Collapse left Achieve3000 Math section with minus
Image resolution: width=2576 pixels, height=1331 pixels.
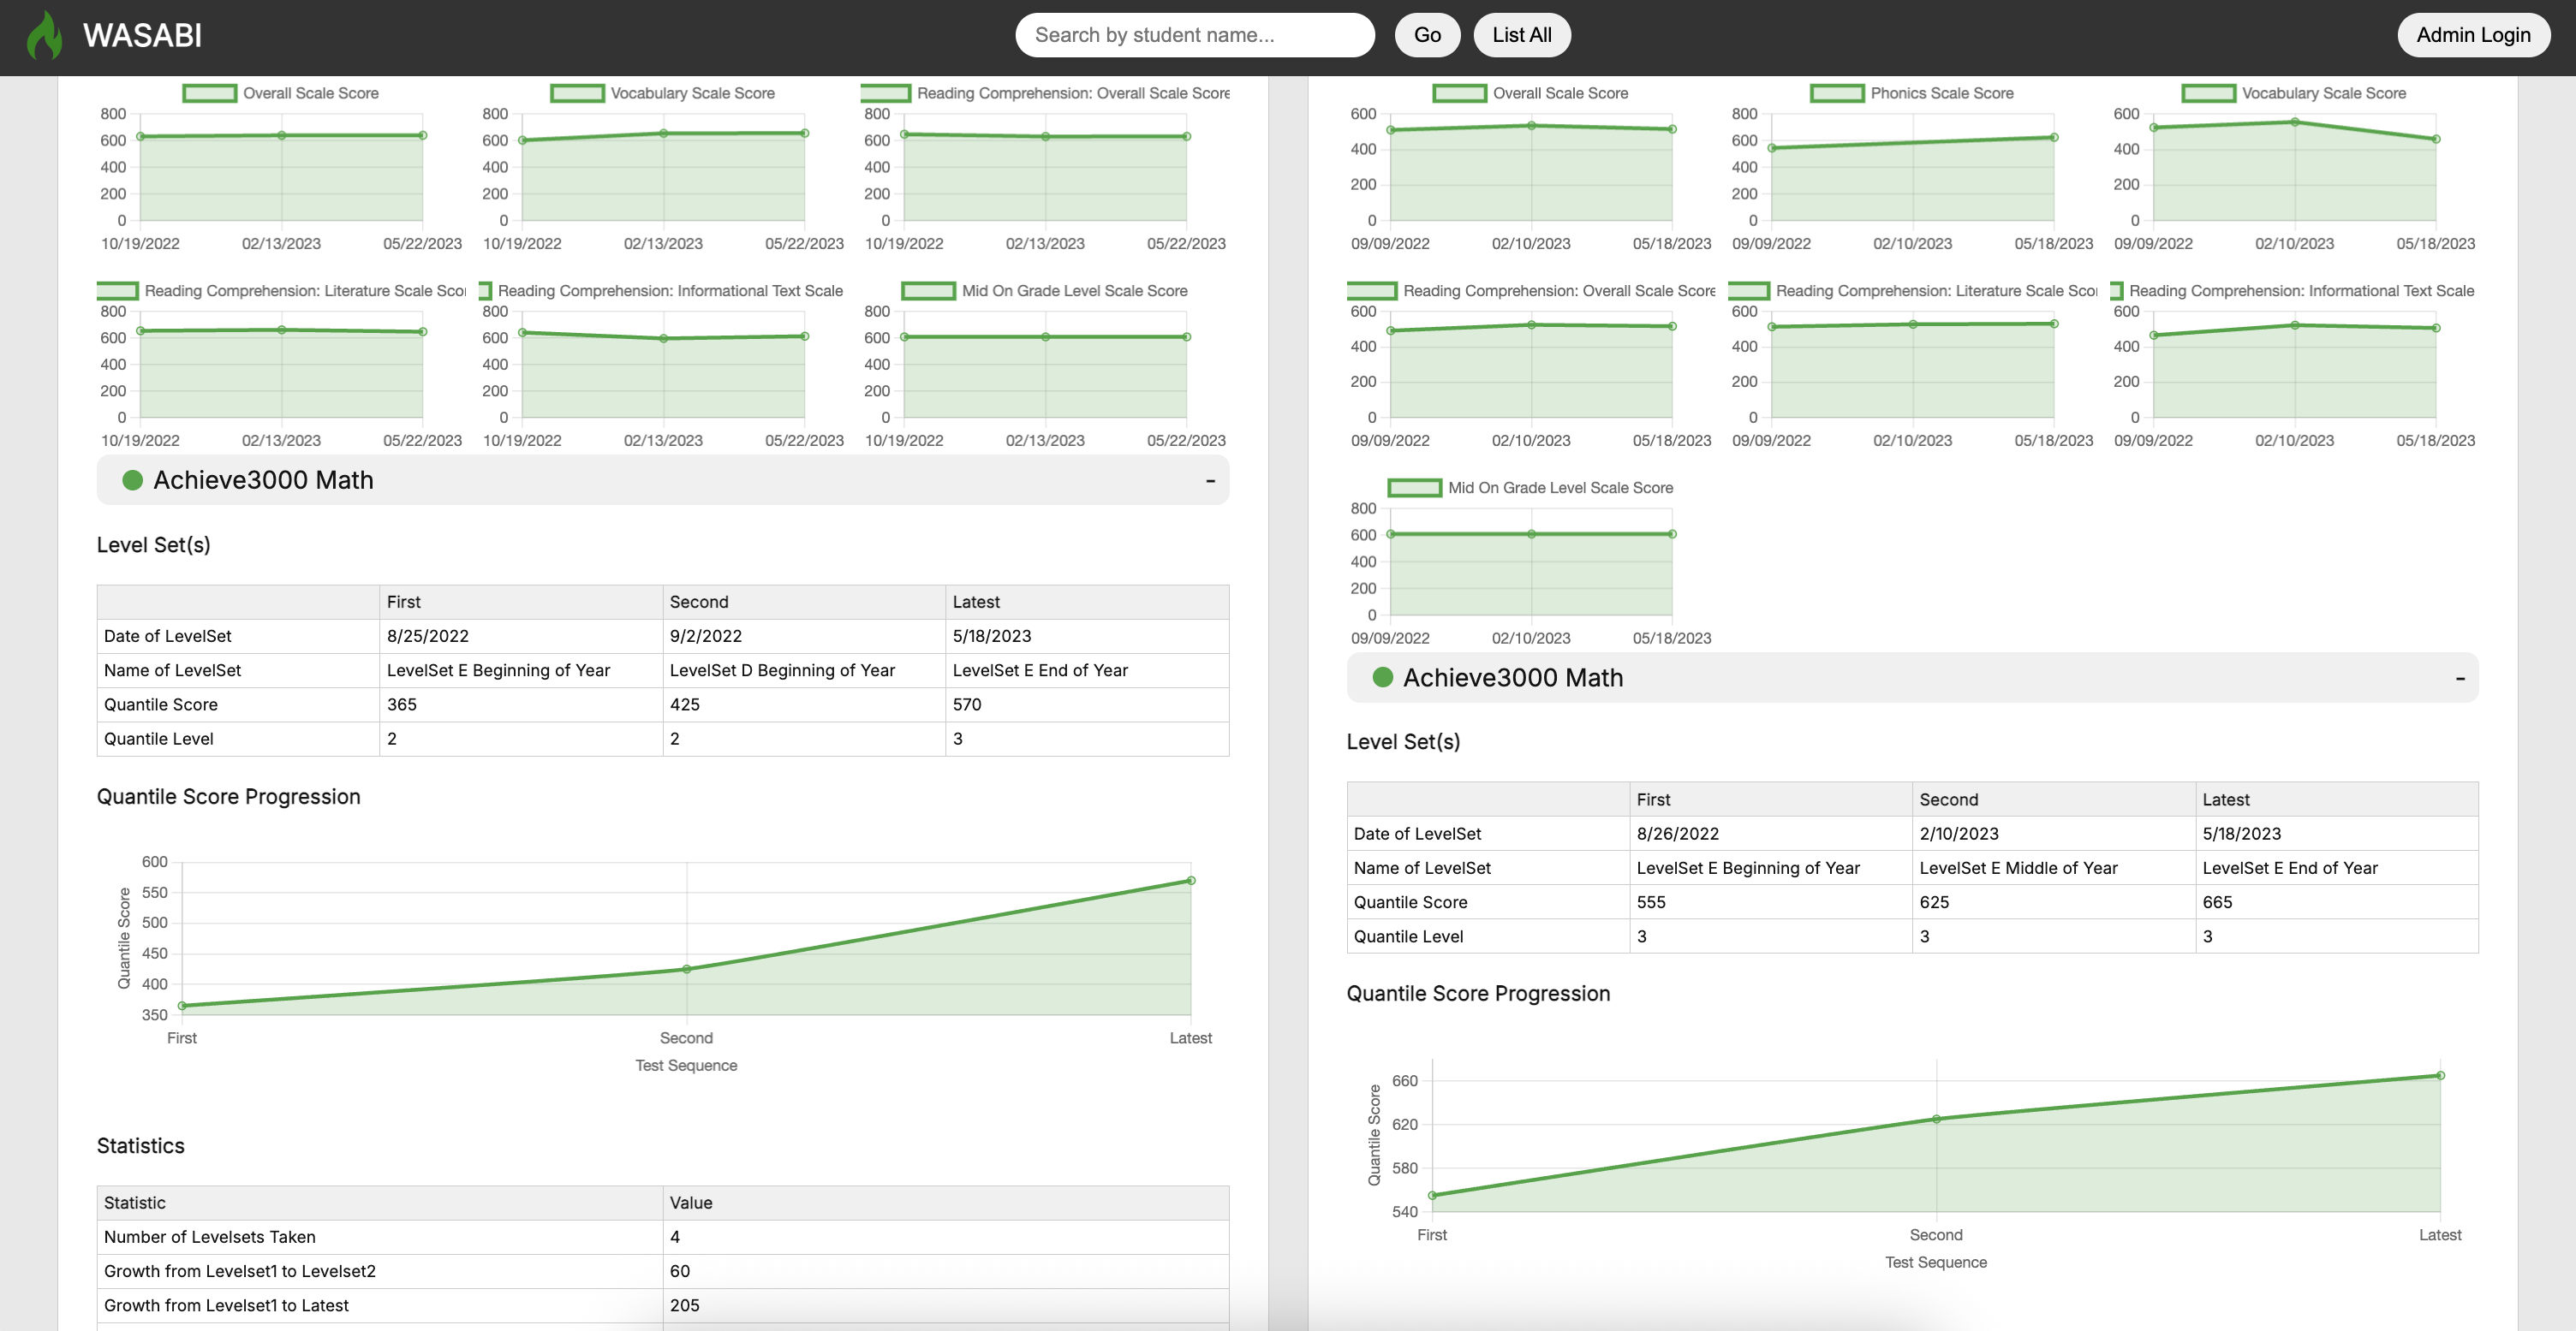1210,481
